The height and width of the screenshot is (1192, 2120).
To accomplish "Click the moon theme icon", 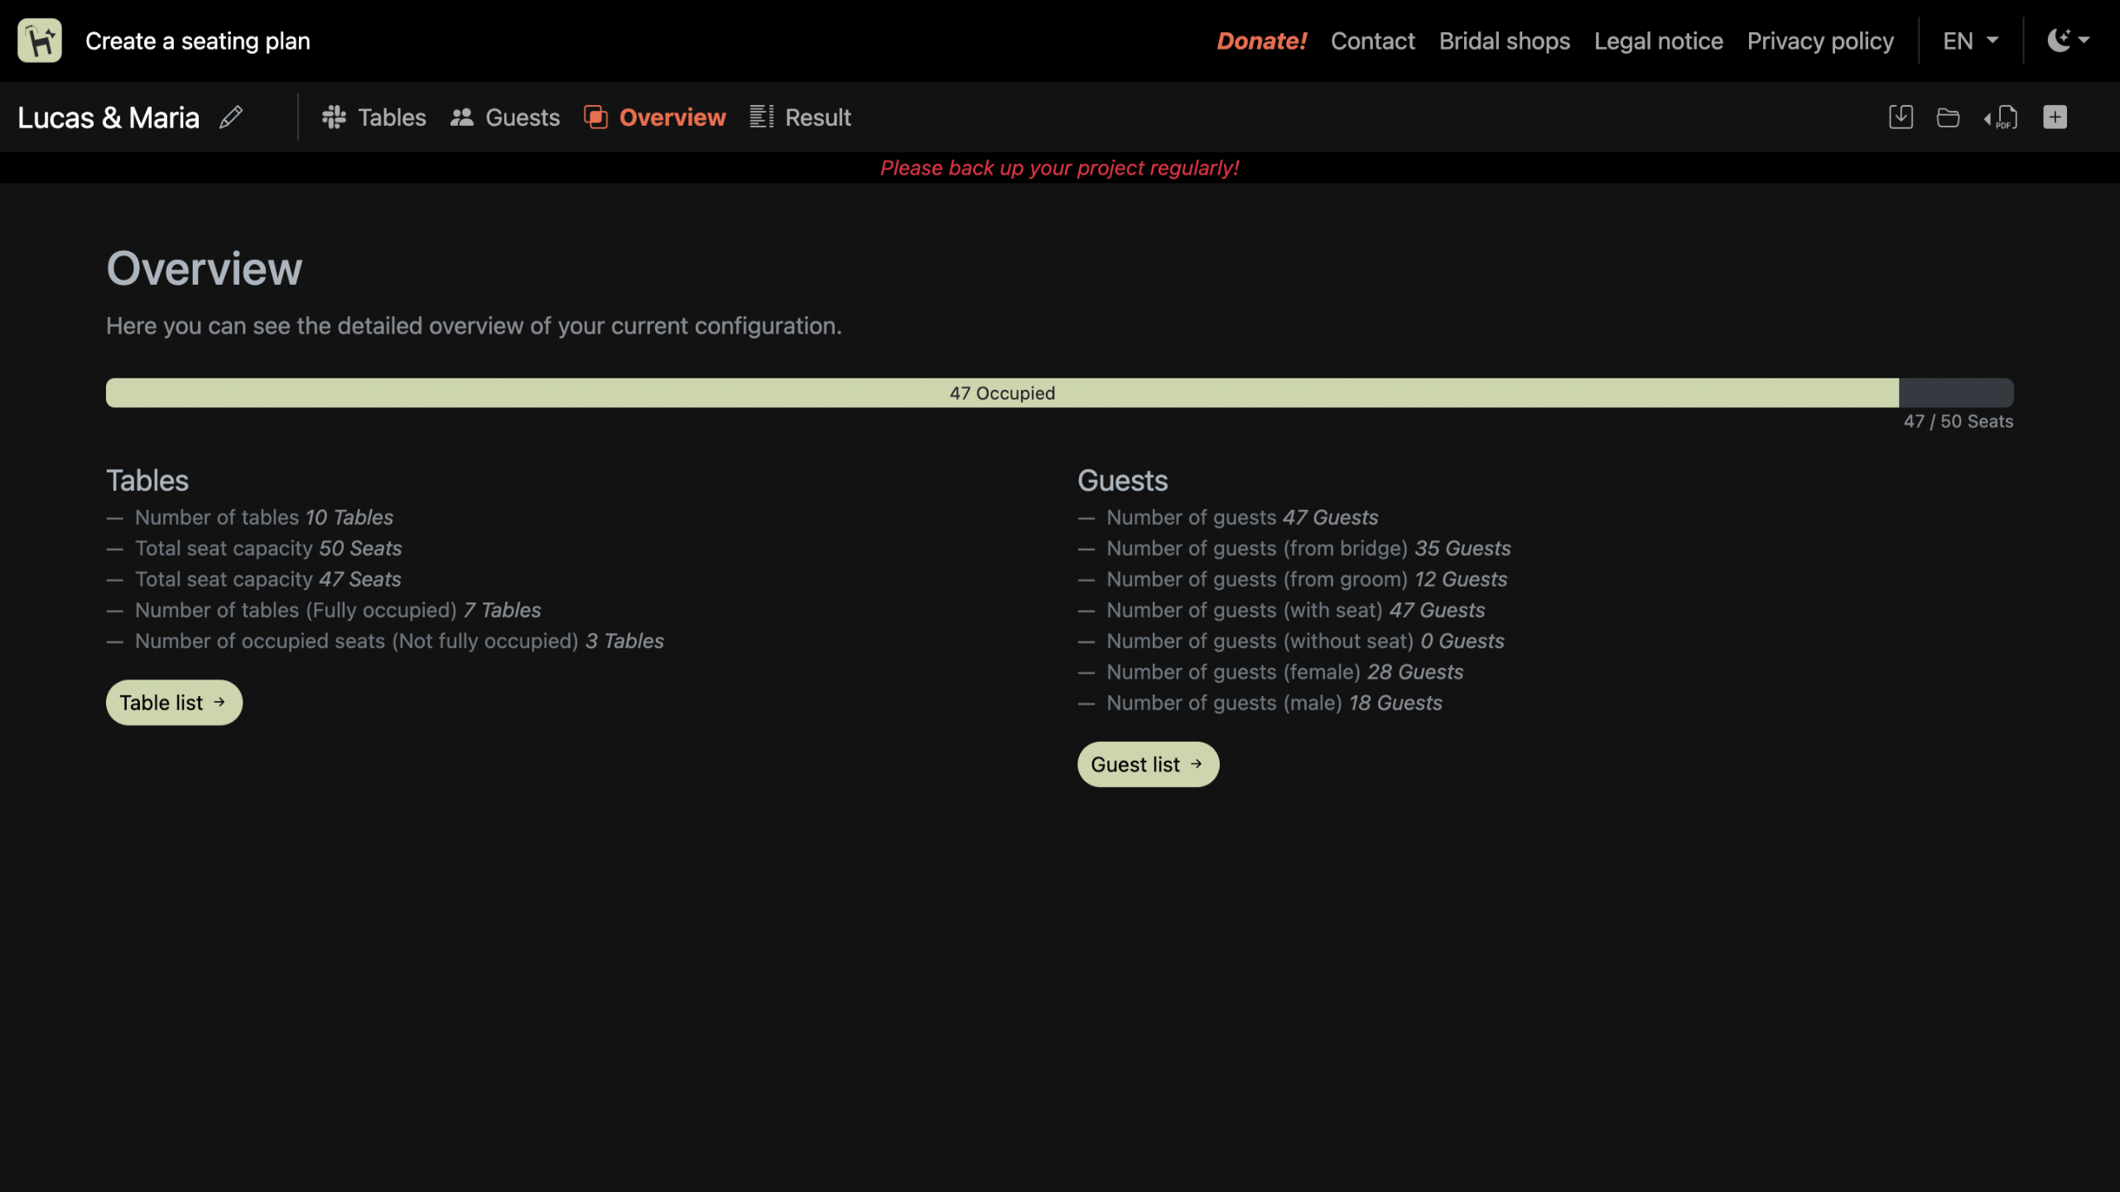I will click(x=2059, y=40).
